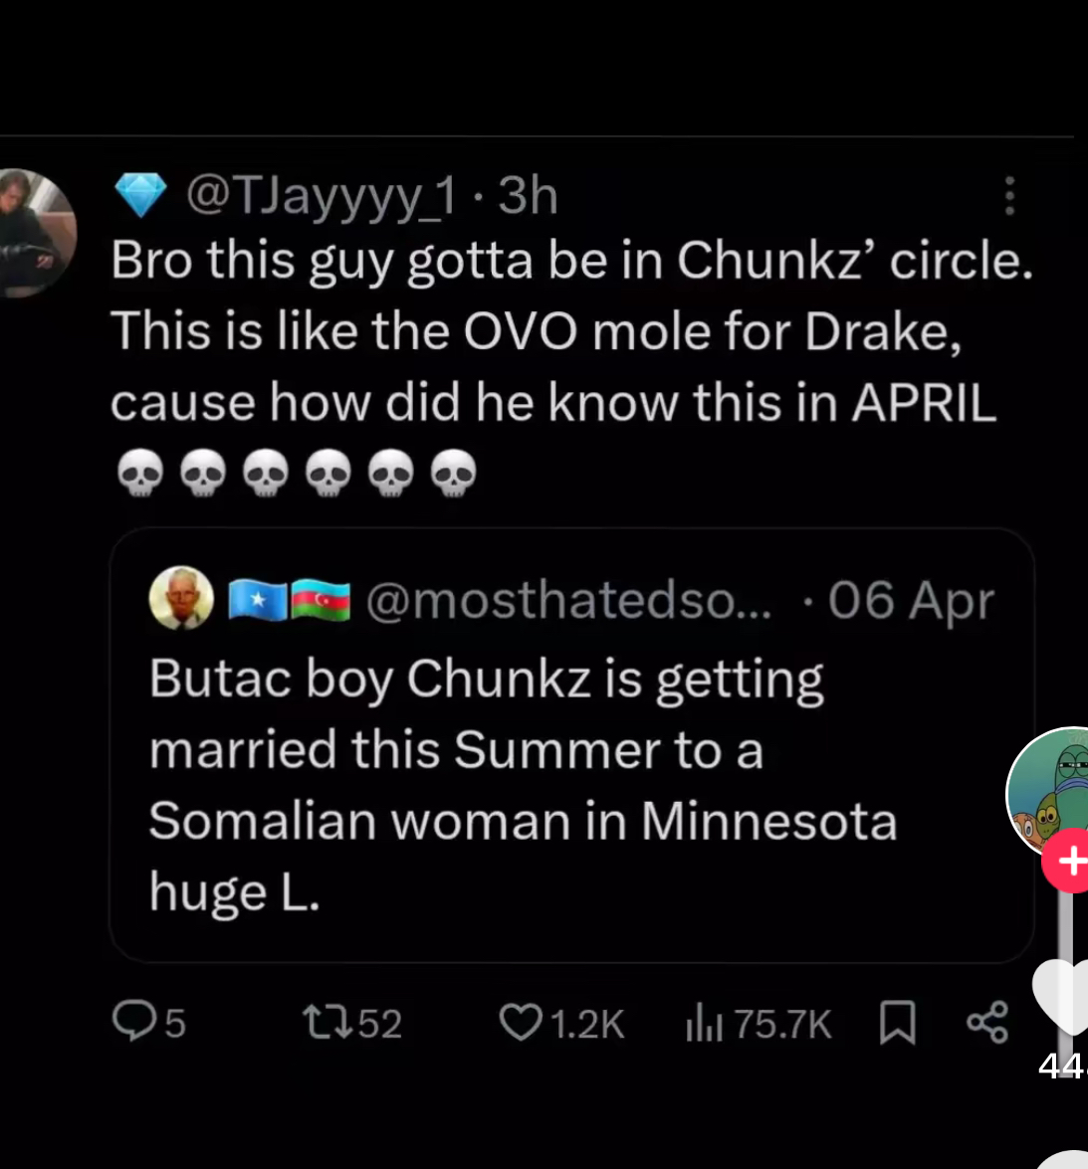
Task: Open the view analytics bar chart icon
Action: pos(704,1023)
